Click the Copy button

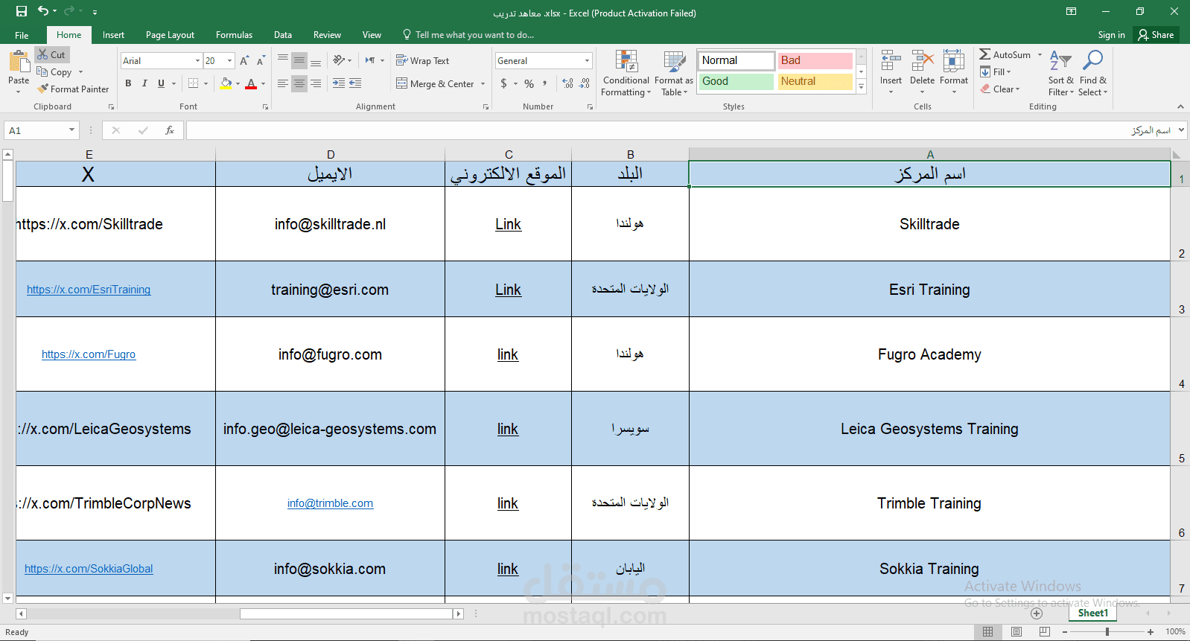55,72
